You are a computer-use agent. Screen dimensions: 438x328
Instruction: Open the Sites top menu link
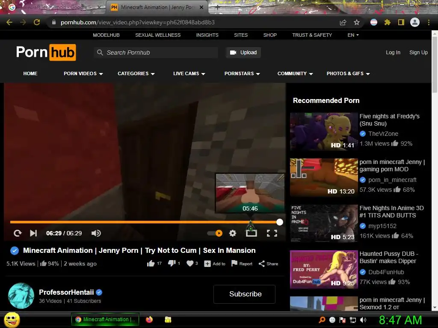(x=241, y=35)
